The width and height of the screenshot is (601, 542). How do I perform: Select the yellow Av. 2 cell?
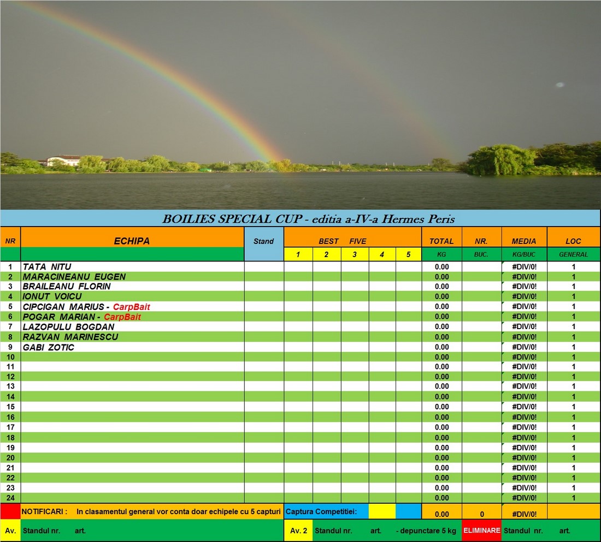pos(298,531)
